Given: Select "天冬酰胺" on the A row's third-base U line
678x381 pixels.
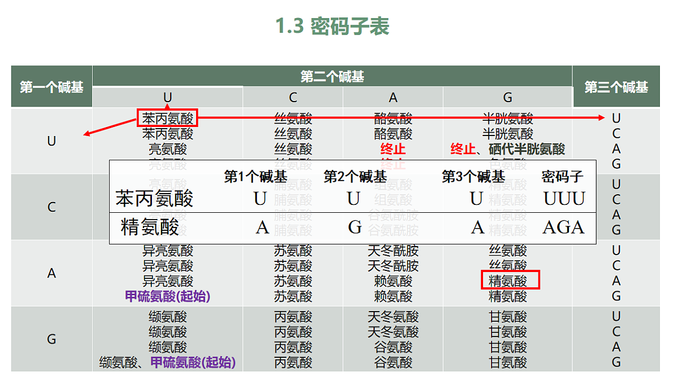Looking at the screenshot, I should 393,250.
